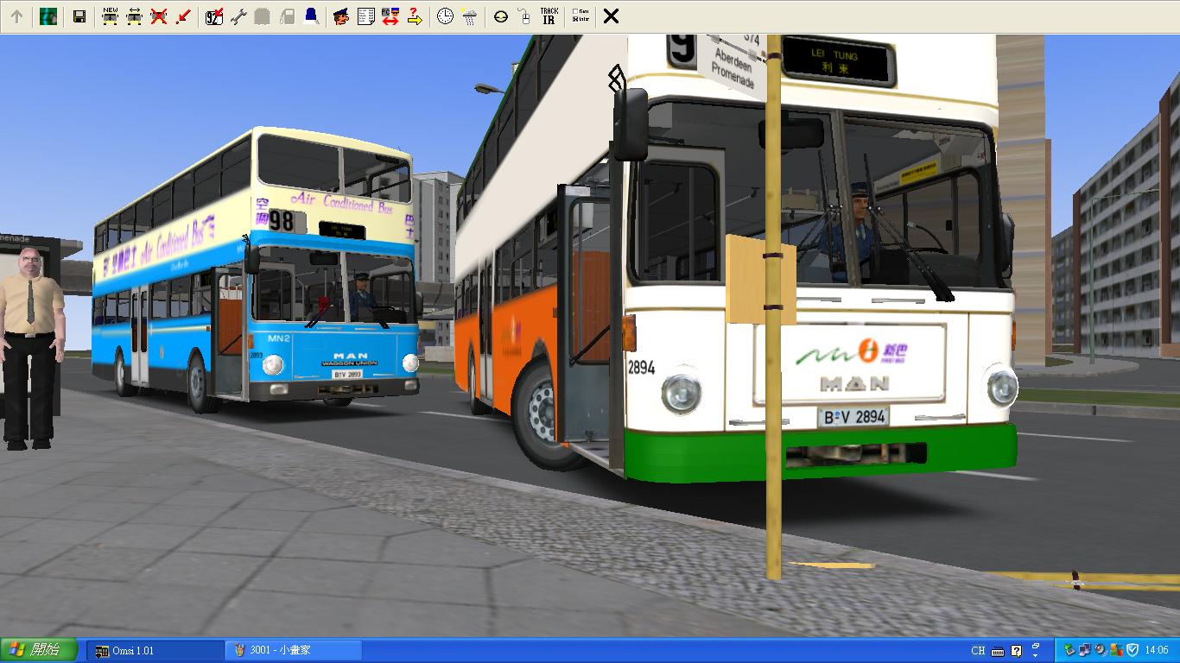1180x663 pixels.
Task: Open repair using the wrench icon
Action: pos(238,16)
